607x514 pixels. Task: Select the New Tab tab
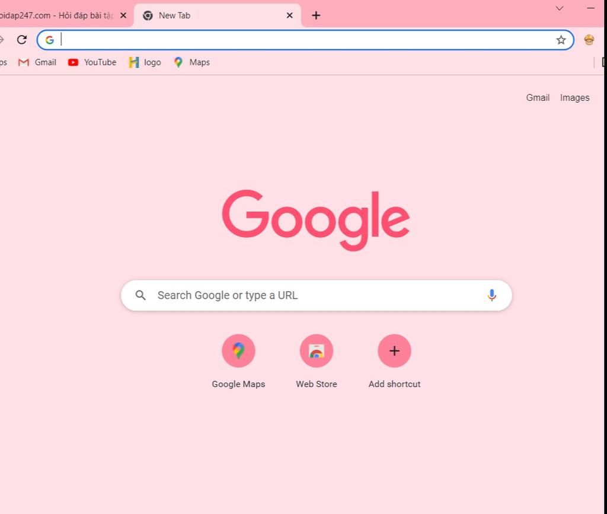point(217,15)
